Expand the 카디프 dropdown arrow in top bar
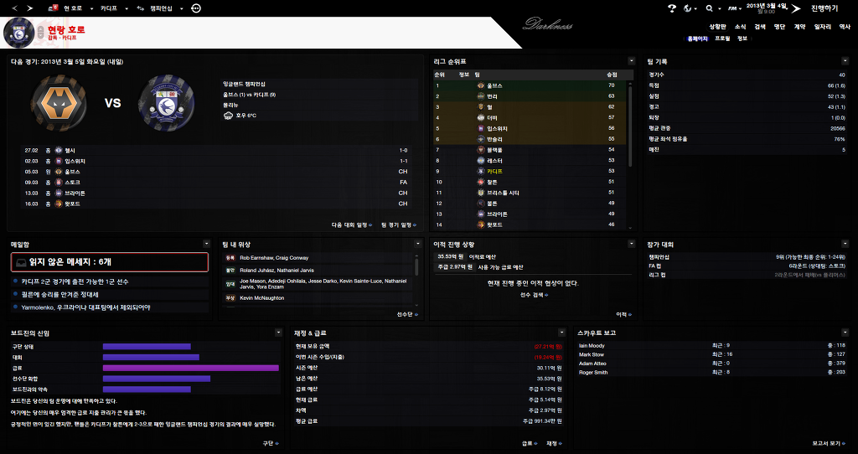Viewport: 858px width, 454px height. click(x=127, y=8)
